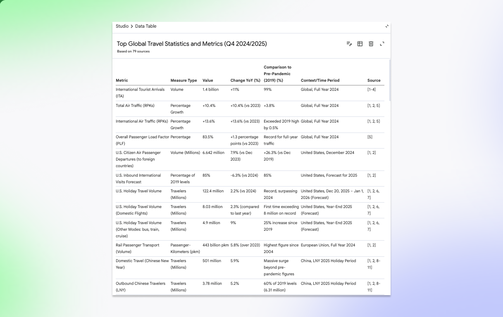Click the breadcrumb chevron after Studio
This screenshot has width=503, height=317.
coord(132,26)
